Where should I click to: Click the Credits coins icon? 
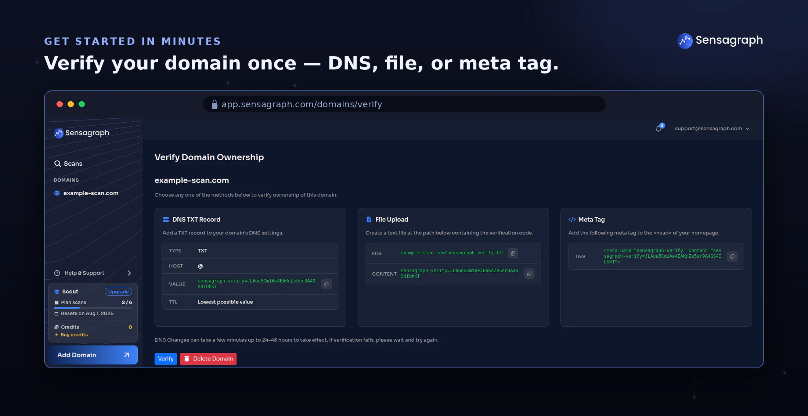coord(57,327)
